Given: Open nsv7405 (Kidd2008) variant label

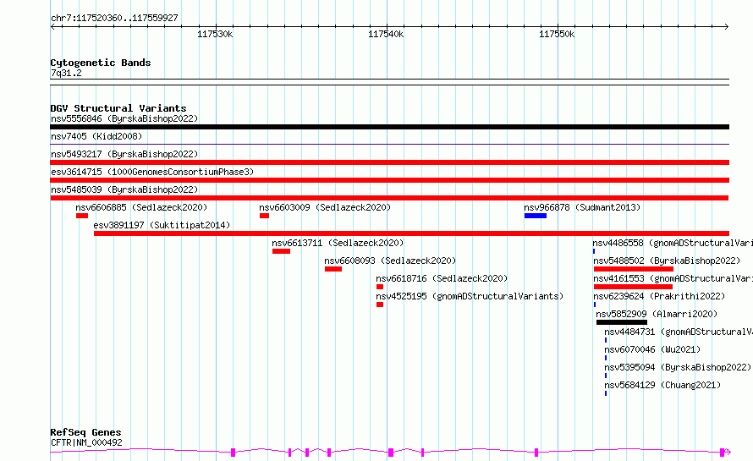Looking at the screenshot, I should (96, 136).
